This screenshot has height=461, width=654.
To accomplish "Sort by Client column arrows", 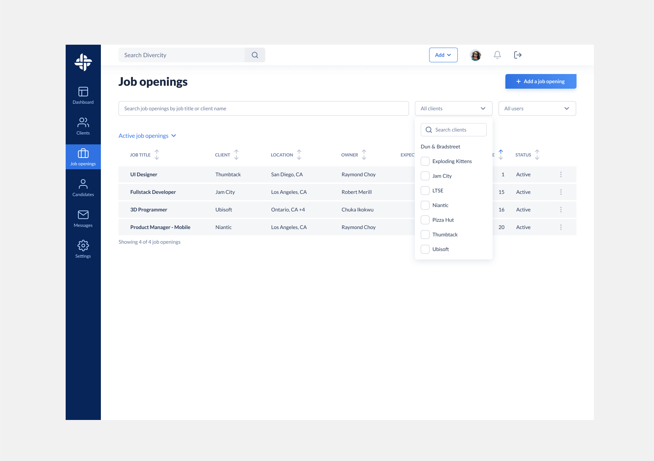I will 237,155.
